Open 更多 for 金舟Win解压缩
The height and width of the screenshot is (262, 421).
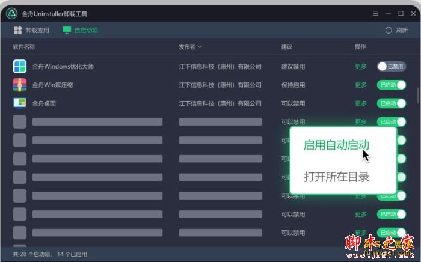pyautogui.click(x=361, y=85)
